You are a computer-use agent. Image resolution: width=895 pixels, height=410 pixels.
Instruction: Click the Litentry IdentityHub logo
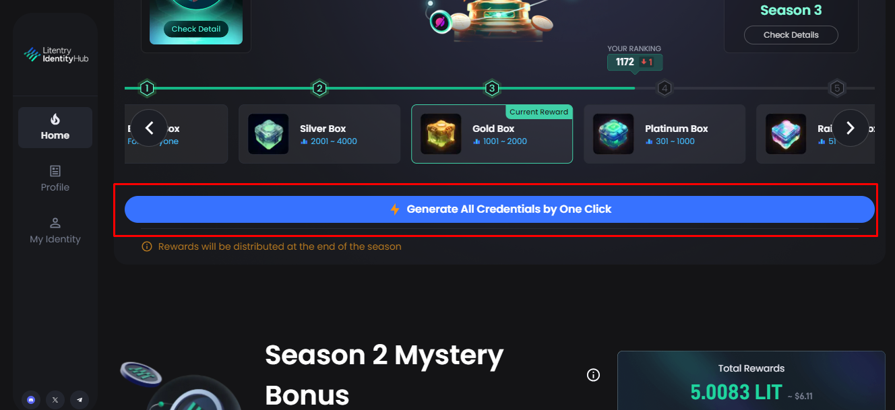pyautogui.click(x=56, y=55)
